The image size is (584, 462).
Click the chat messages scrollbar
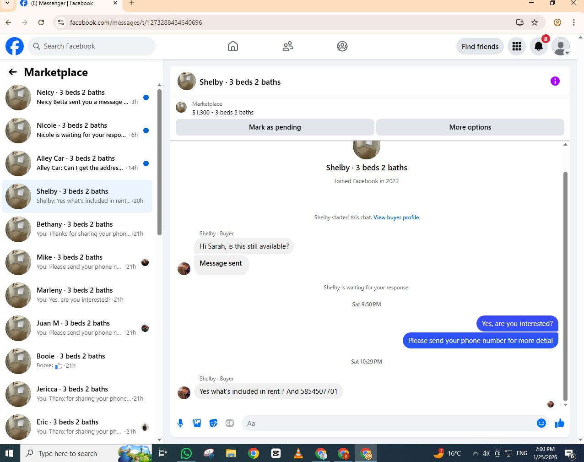[565, 286]
